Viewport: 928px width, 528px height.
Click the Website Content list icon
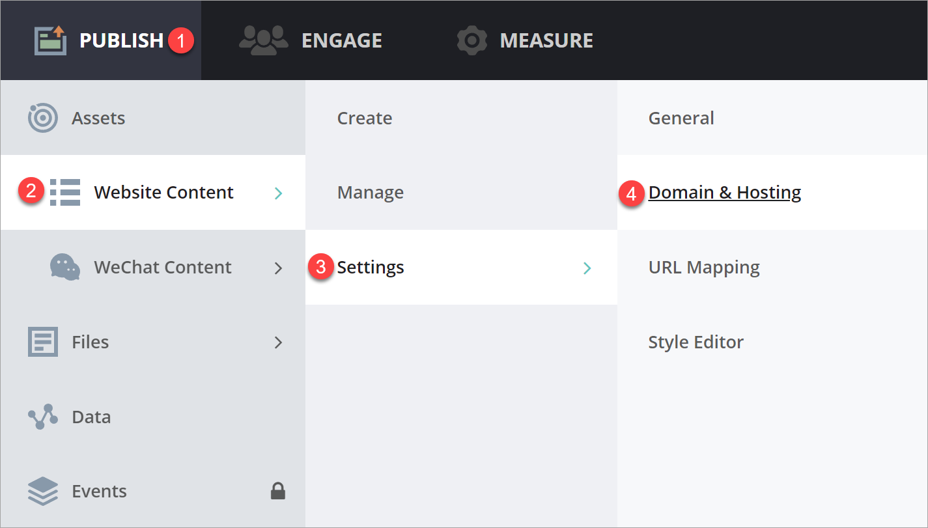tap(65, 193)
